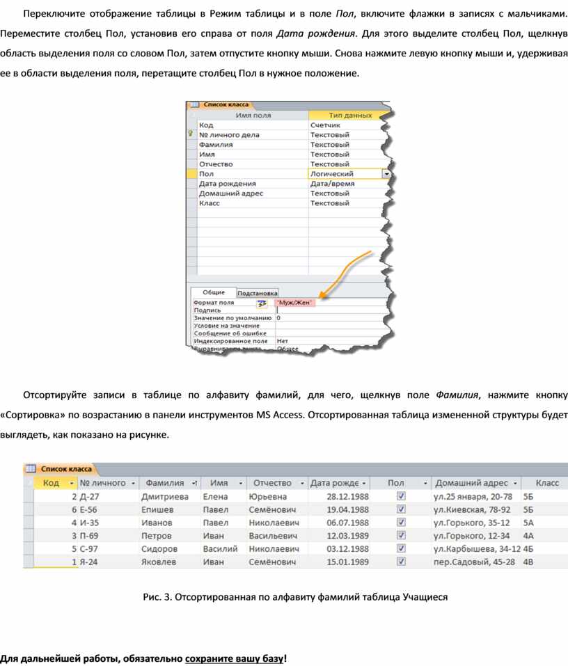Click the table icon on the design view Список класса tab

[195, 104]
